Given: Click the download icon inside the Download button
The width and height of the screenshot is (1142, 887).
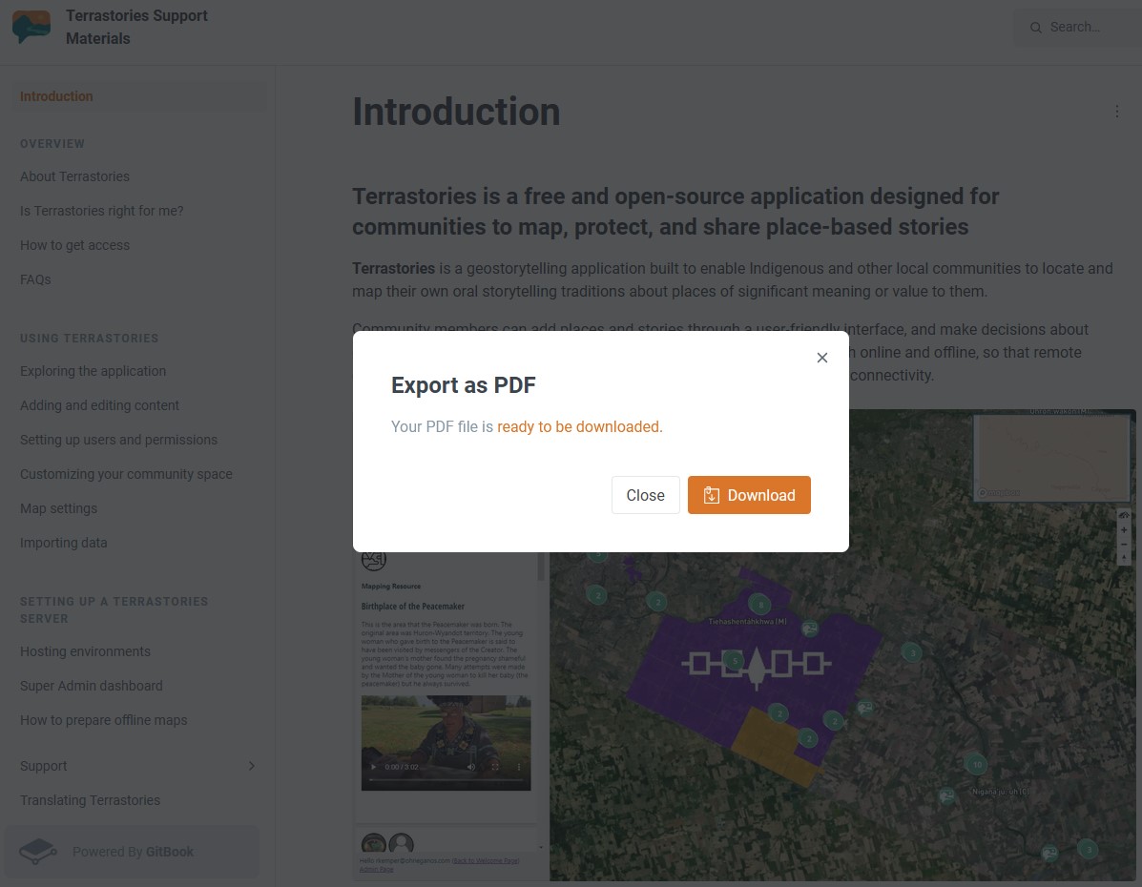Looking at the screenshot, I should pyautogui.click(x=711, y=495).
